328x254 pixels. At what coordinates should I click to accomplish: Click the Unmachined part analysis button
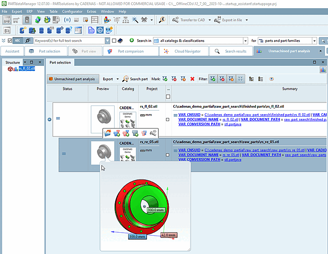click(x=72, y=79)
